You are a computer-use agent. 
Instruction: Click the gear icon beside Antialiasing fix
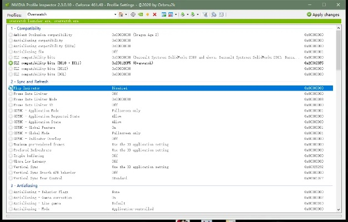11,52
